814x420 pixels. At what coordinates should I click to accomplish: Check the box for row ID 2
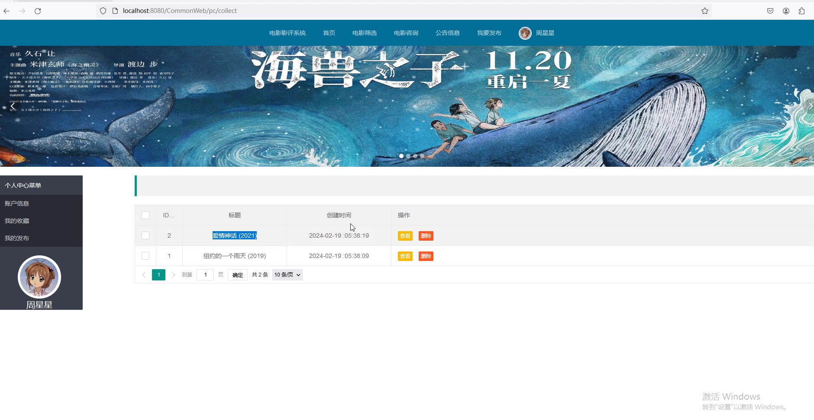tap(145, 235)
